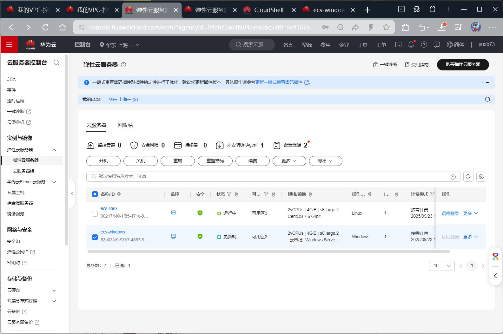Collapse the left sidebar panel
The width and height of the screenshot is (503, 334).
click(x=72, y=193)
